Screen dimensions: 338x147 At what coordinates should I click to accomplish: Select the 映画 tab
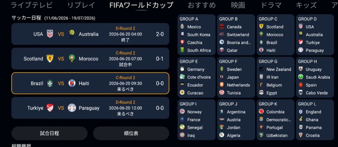click(x=238, y=5)
